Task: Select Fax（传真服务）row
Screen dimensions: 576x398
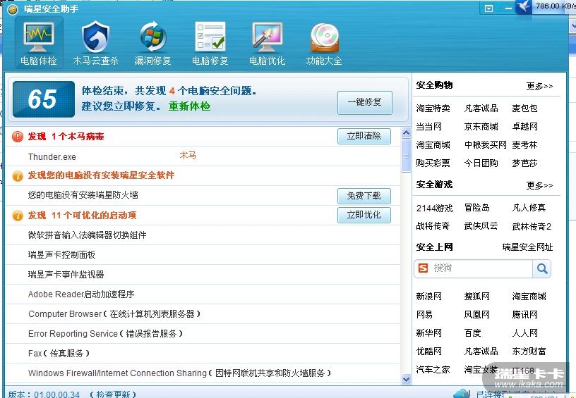Action: [x=203, y=354]
